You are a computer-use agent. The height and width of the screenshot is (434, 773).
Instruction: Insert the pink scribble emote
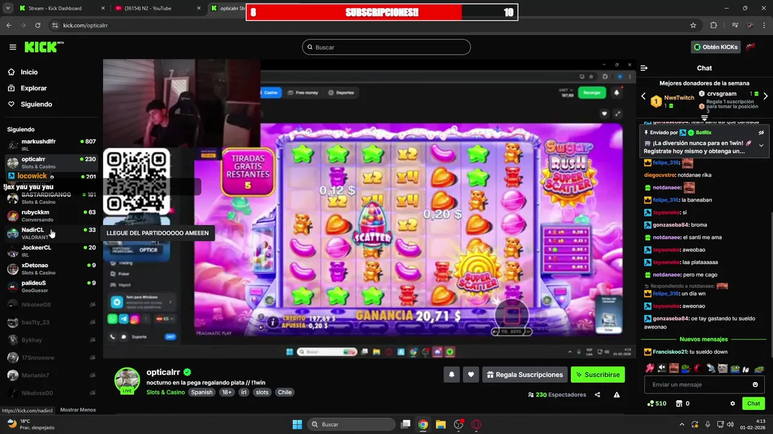tap(649, 368)
